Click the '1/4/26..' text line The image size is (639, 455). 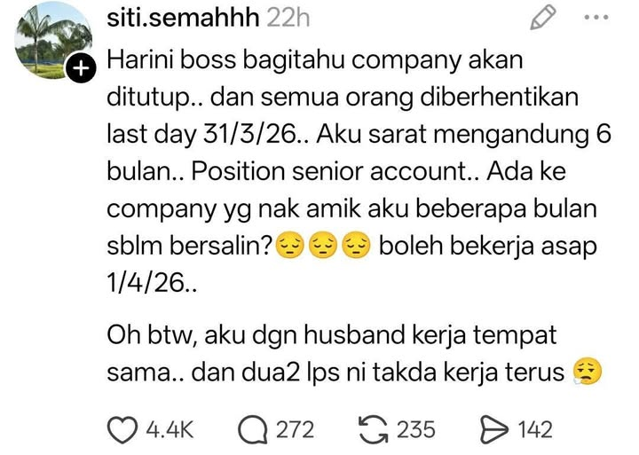[152, 282]
